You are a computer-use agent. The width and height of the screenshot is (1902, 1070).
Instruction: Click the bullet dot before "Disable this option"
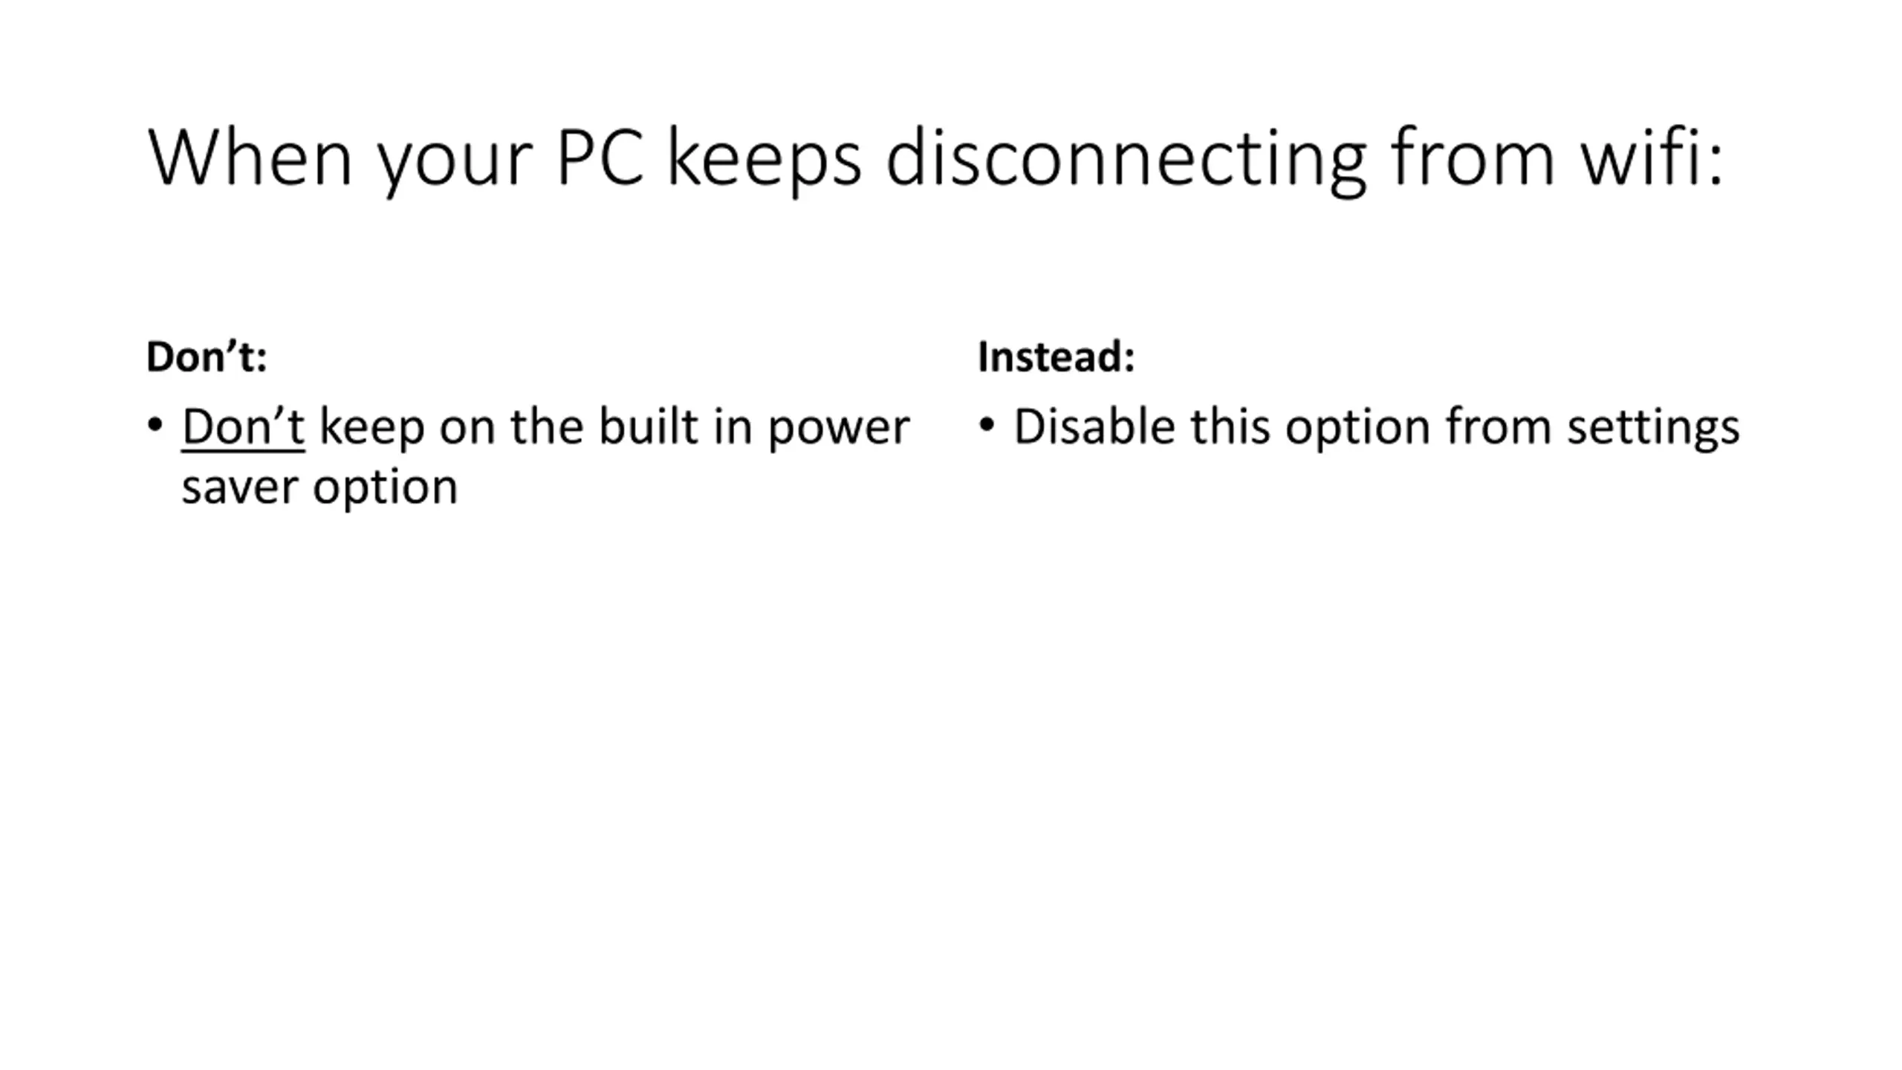pyautogui.click(x=987, y=426)
